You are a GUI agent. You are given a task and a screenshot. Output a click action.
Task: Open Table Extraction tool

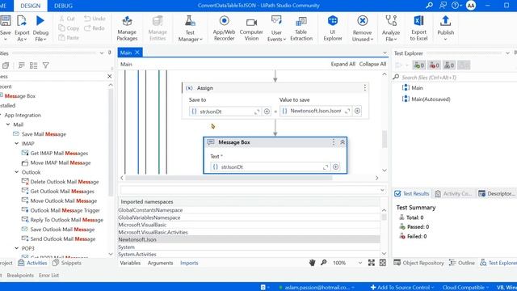[x=301, y=28]
